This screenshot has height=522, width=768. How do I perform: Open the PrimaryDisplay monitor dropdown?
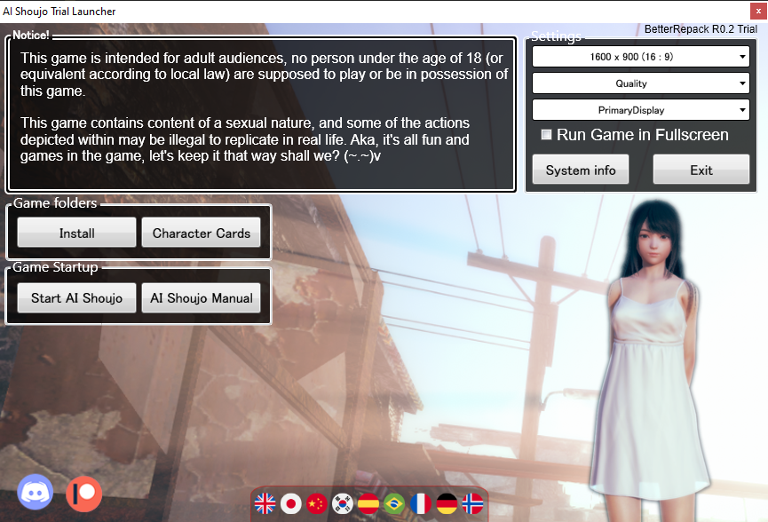(x=641, y=110)
